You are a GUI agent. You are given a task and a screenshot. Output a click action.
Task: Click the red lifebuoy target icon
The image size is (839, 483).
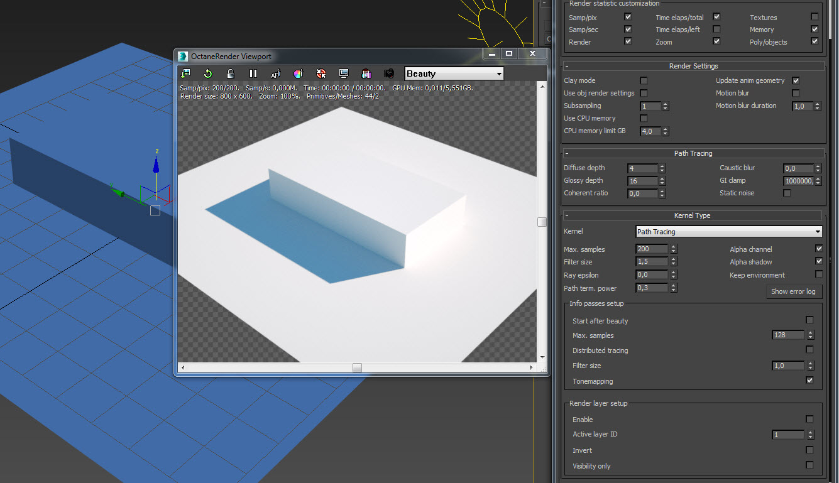(x=321, y=73)
